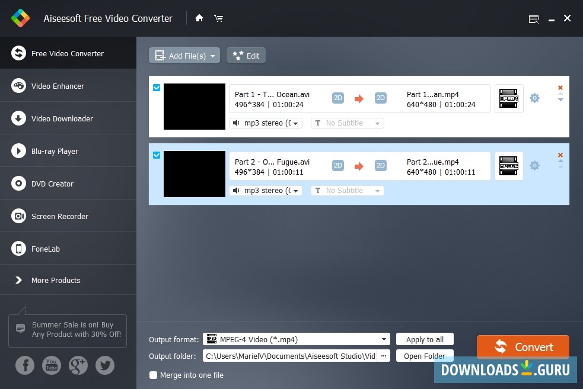
Task: Select the Part 2 Fugue.avi video thumbnail
Action: [195, 174]
